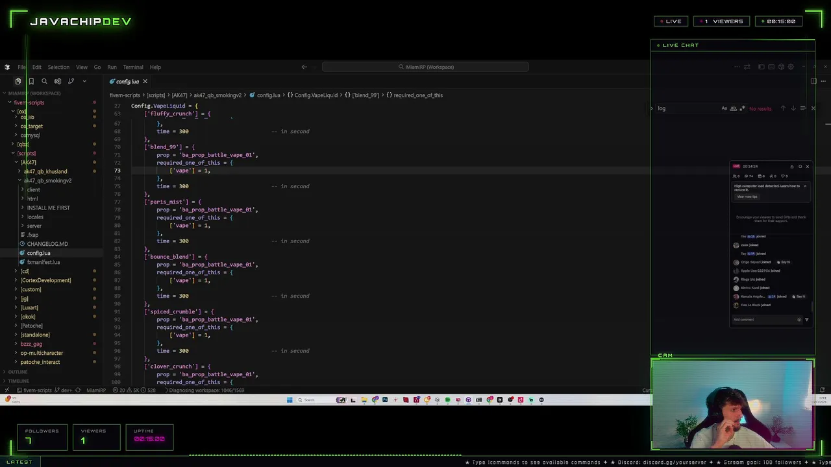
Task: Click [AK47] in the breadcrumb
Action: pyautogui.click(x=179, y=95)
